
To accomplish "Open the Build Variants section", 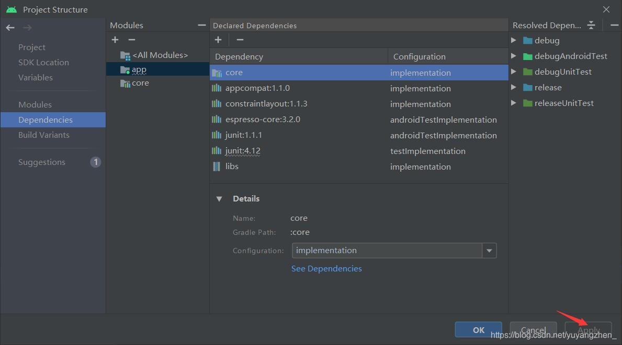I will coord(43,135).
